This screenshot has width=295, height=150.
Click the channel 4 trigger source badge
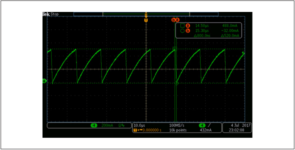tap(202, 125)
